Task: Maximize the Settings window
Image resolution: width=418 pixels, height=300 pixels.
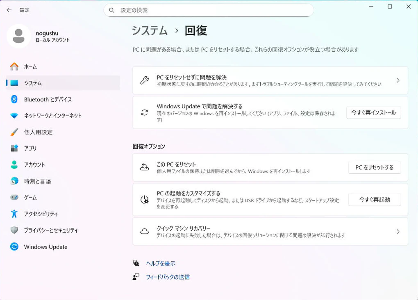Action: click(390, 7)
